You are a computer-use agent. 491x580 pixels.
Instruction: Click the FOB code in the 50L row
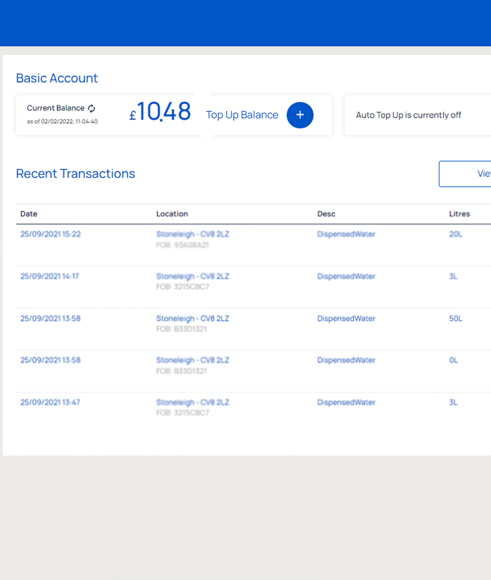(182, 329)
